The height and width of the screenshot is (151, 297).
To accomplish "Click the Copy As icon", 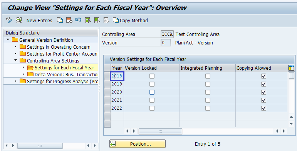I will (x=60, y=20).
